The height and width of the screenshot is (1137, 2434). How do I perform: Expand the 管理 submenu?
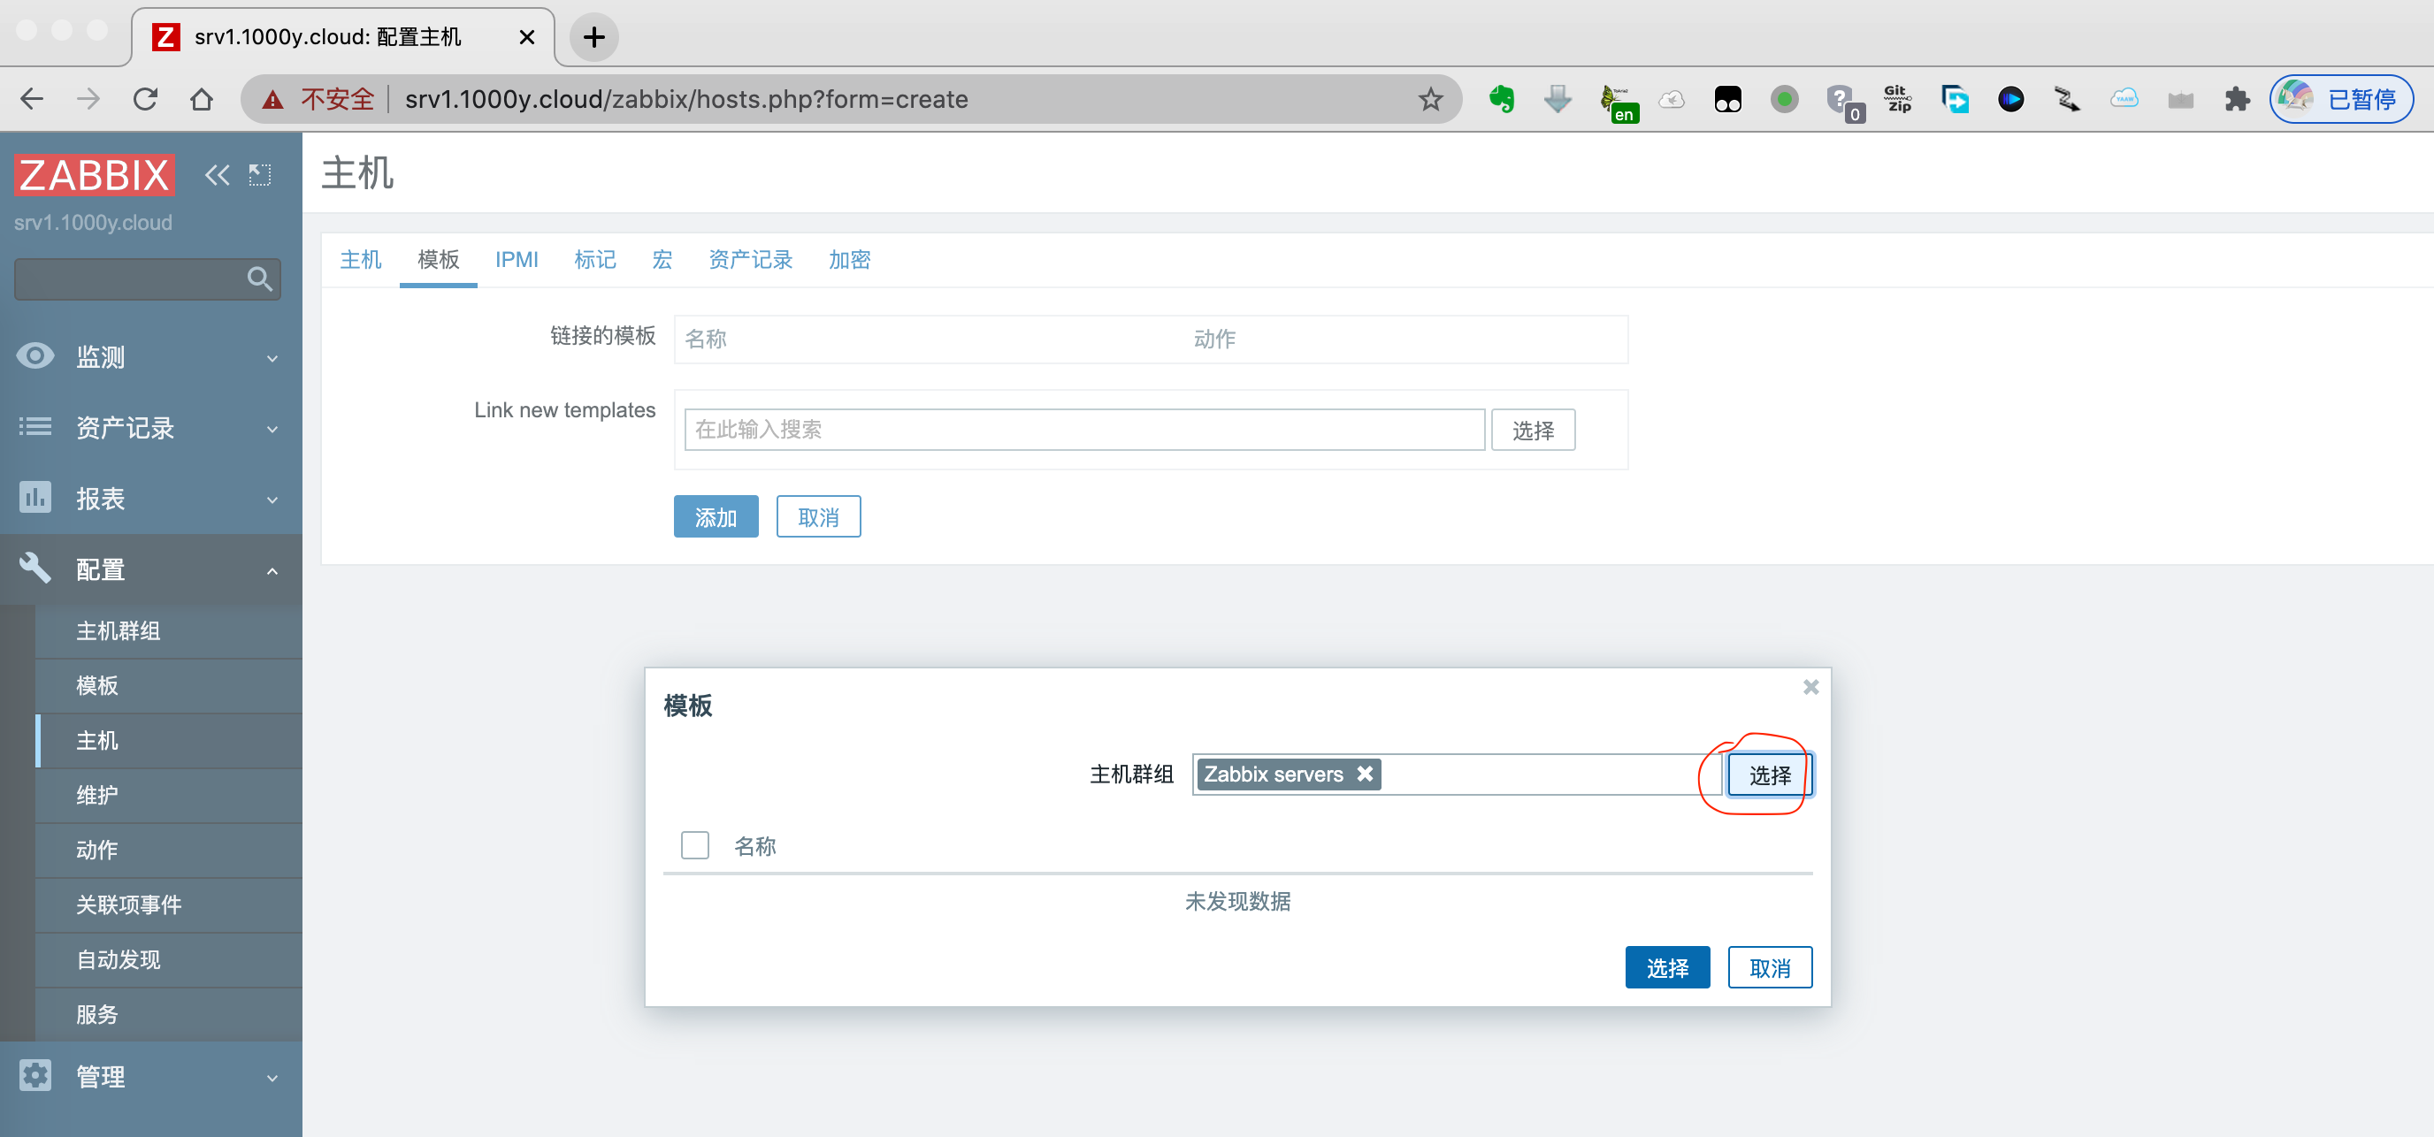click(x=272, y=1077)
